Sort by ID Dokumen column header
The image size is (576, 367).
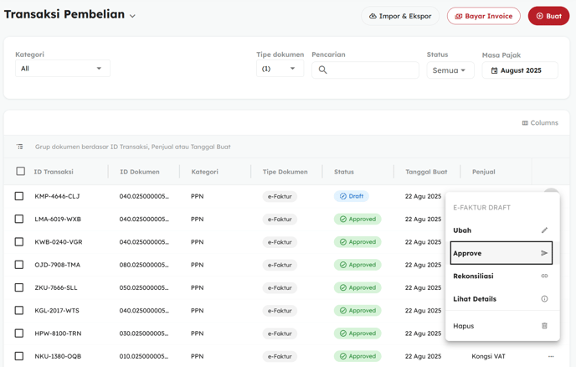click(x=140, y=172)
